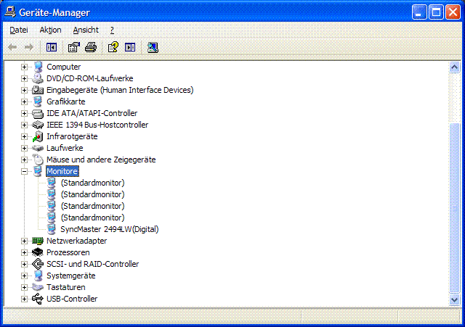465x327 pixels.
Task: Open the Aktion menu
Action: click(x=51, y=30)
